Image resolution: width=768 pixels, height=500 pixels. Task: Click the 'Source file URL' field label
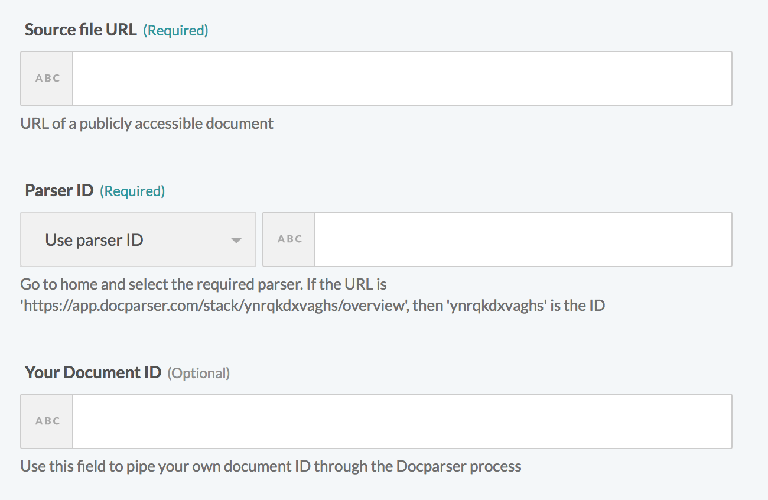coord(81,30)
